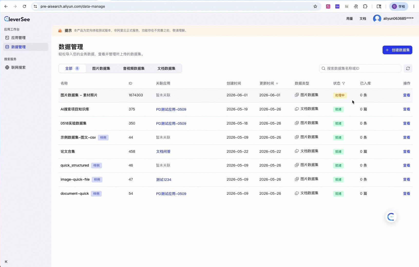This screenshot has height=267, width=419.
Task: Click the purple TDK extension icon
Action: (x=337, y=6)
